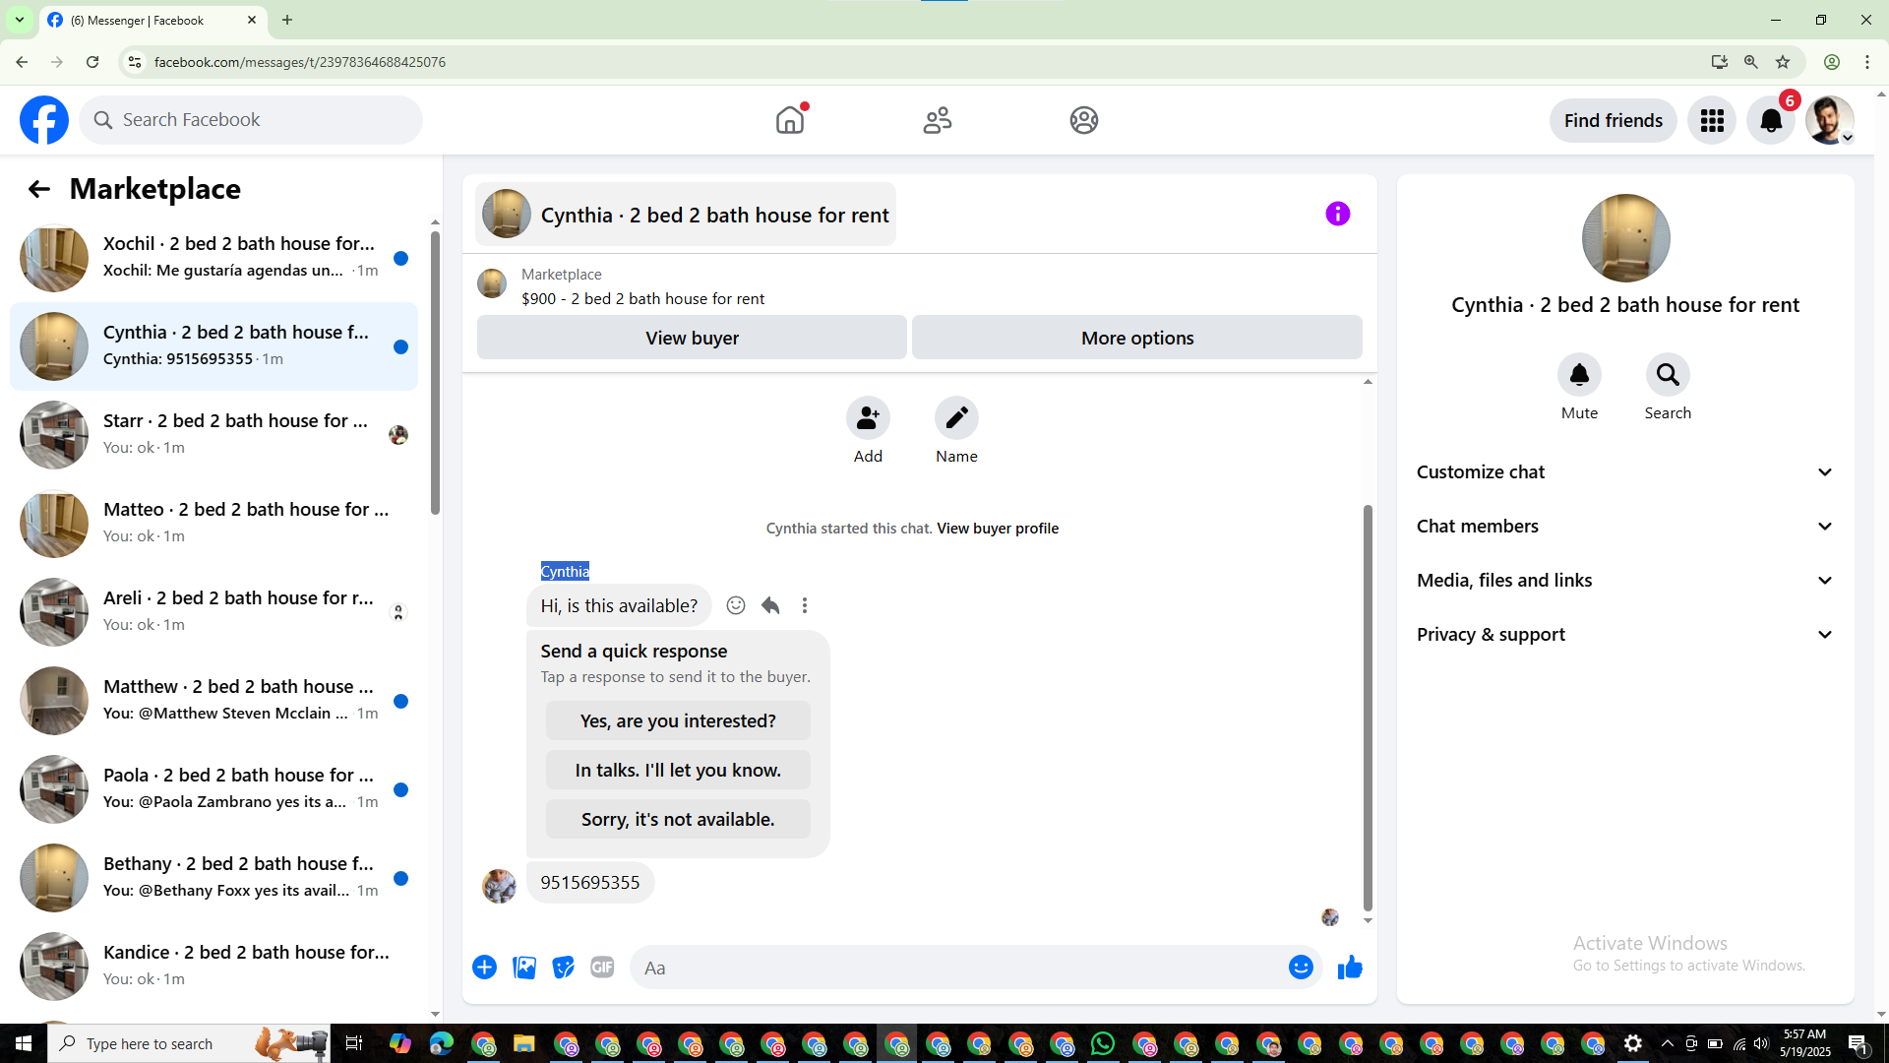Image resolution: width=1889 pixels, height=1063 pixels.
Task: Send quick response 'Sorry, it's not available.'
Action: coord(678,819)
